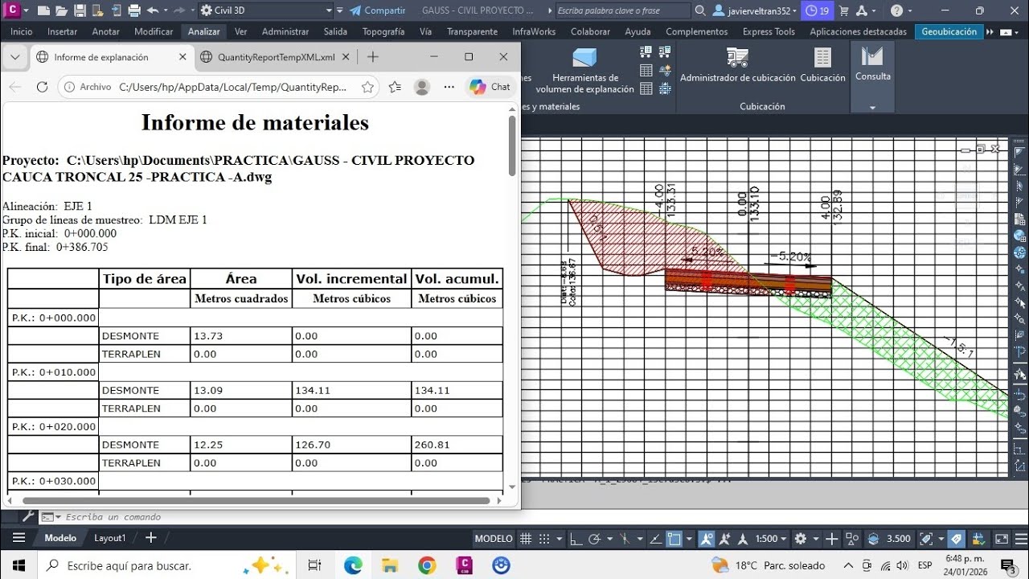Click the 134.11 Vol. incremental cell
The image size is (1029, 579).
pyautogui.click(x=351, y=390)
